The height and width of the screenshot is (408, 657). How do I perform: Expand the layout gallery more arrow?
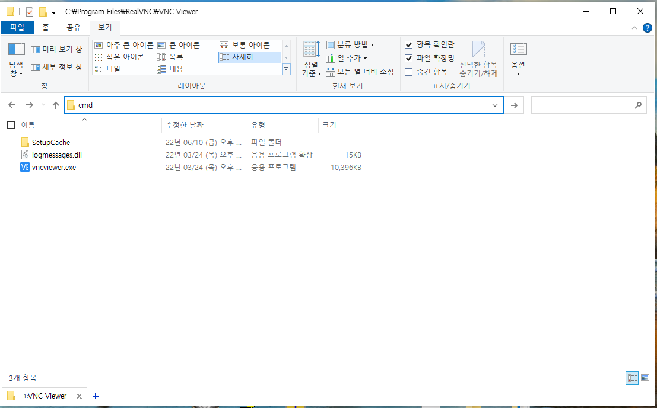pos(287,69)
